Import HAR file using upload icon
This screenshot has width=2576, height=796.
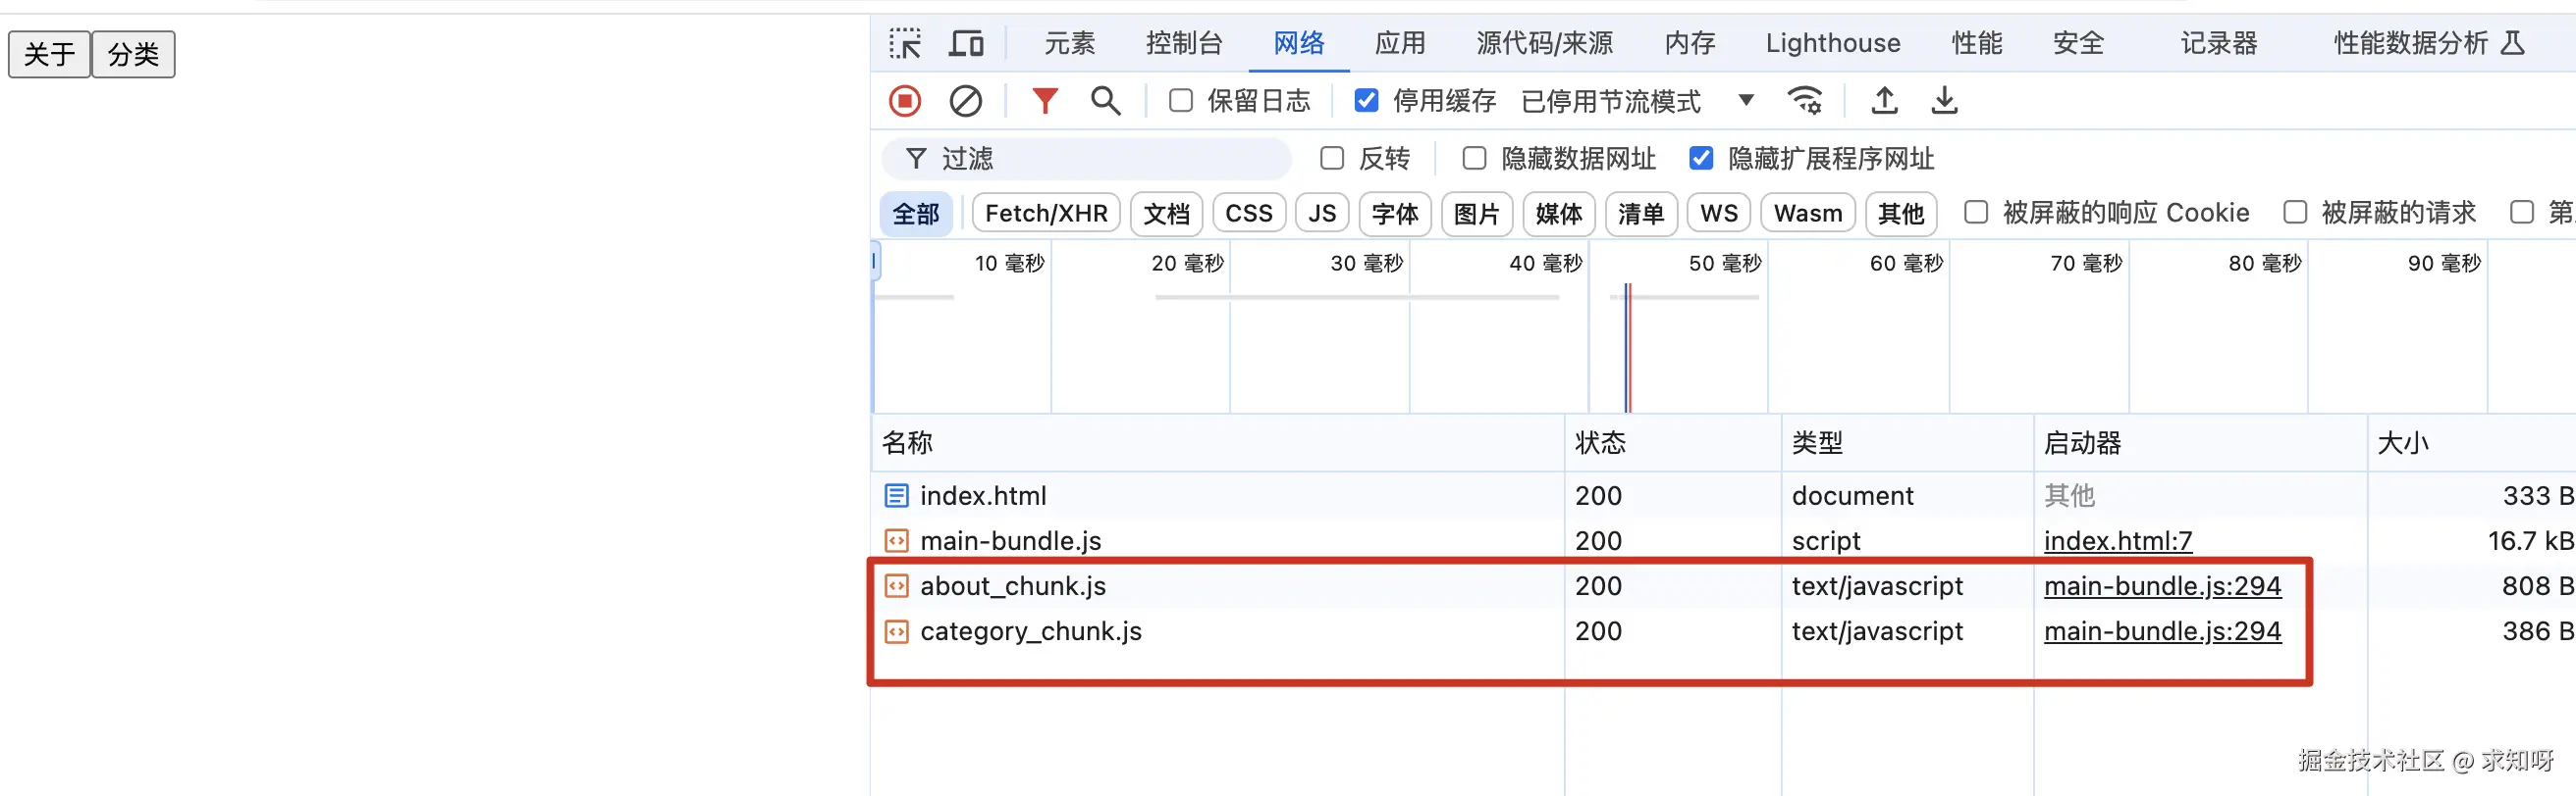point(1884,101)
